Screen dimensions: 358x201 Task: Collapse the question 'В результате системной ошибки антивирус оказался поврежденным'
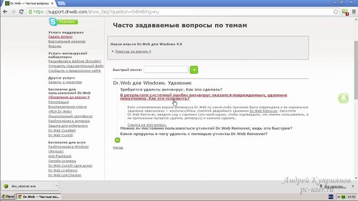204,97
